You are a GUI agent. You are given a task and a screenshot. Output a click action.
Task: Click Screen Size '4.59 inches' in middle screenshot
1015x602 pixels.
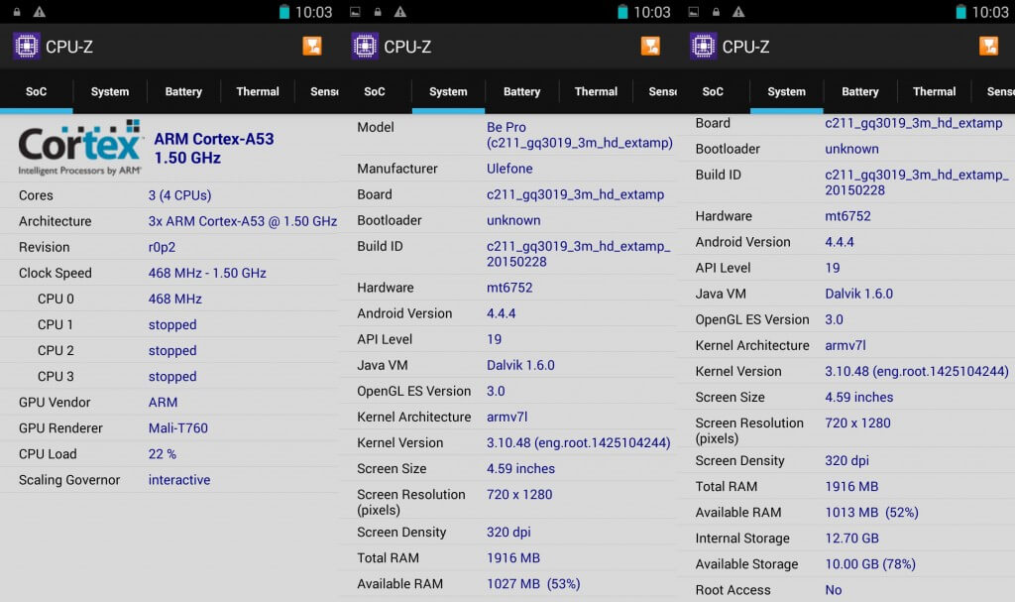(x=520, y=469)
